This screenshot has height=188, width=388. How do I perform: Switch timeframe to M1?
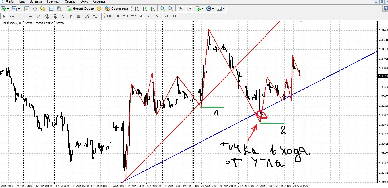109,16
